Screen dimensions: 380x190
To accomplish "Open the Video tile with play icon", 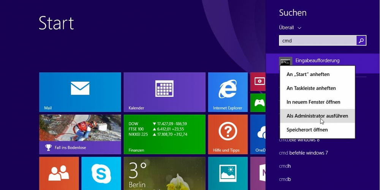I will 258,81.
